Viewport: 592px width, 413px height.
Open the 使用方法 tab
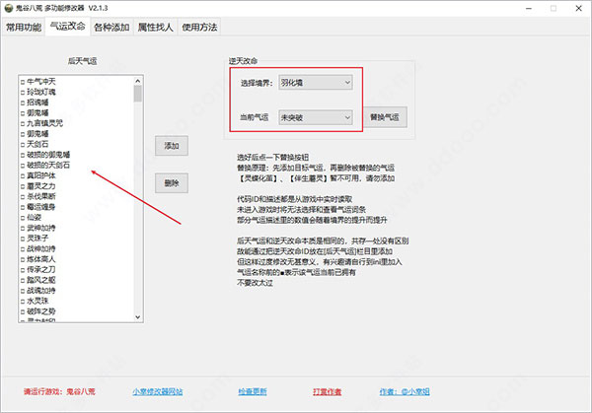point(198,27)
